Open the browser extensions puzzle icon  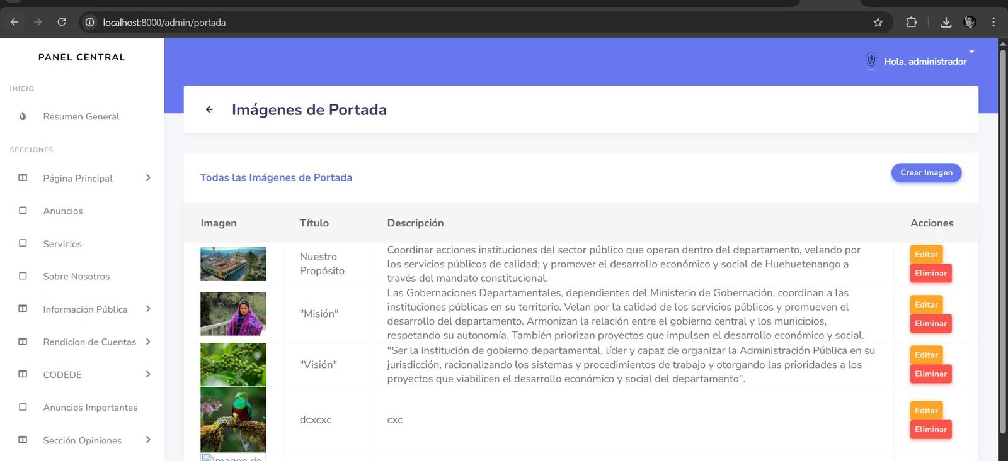tap(911, 23)
